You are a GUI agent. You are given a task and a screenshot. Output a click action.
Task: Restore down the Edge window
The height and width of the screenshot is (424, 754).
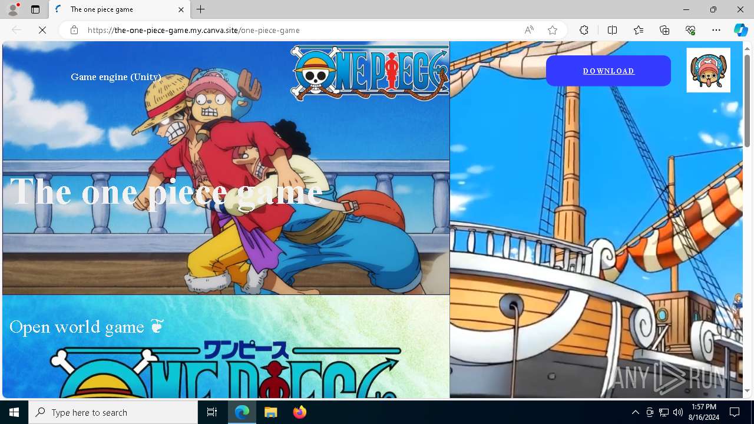713,9
